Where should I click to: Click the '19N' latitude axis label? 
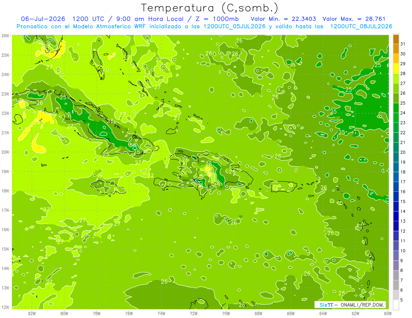[x=5, y=172]
